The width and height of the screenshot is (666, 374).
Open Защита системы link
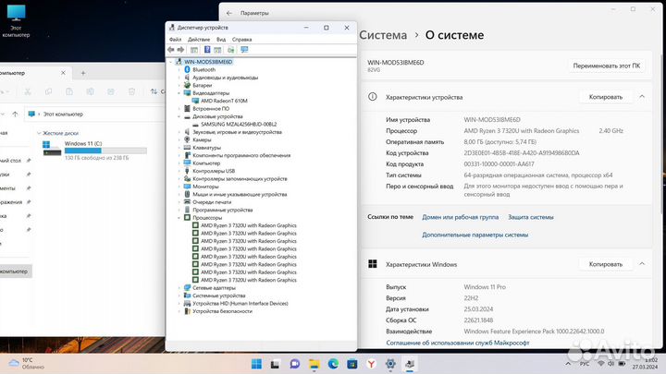click(x=531, y=217)
